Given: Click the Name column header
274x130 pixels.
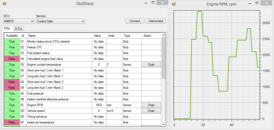Looking at the screenshot, I should 59,35.
